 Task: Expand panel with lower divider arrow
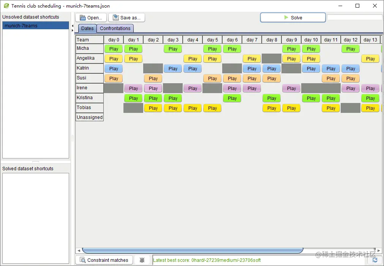[x=73, y=30]
